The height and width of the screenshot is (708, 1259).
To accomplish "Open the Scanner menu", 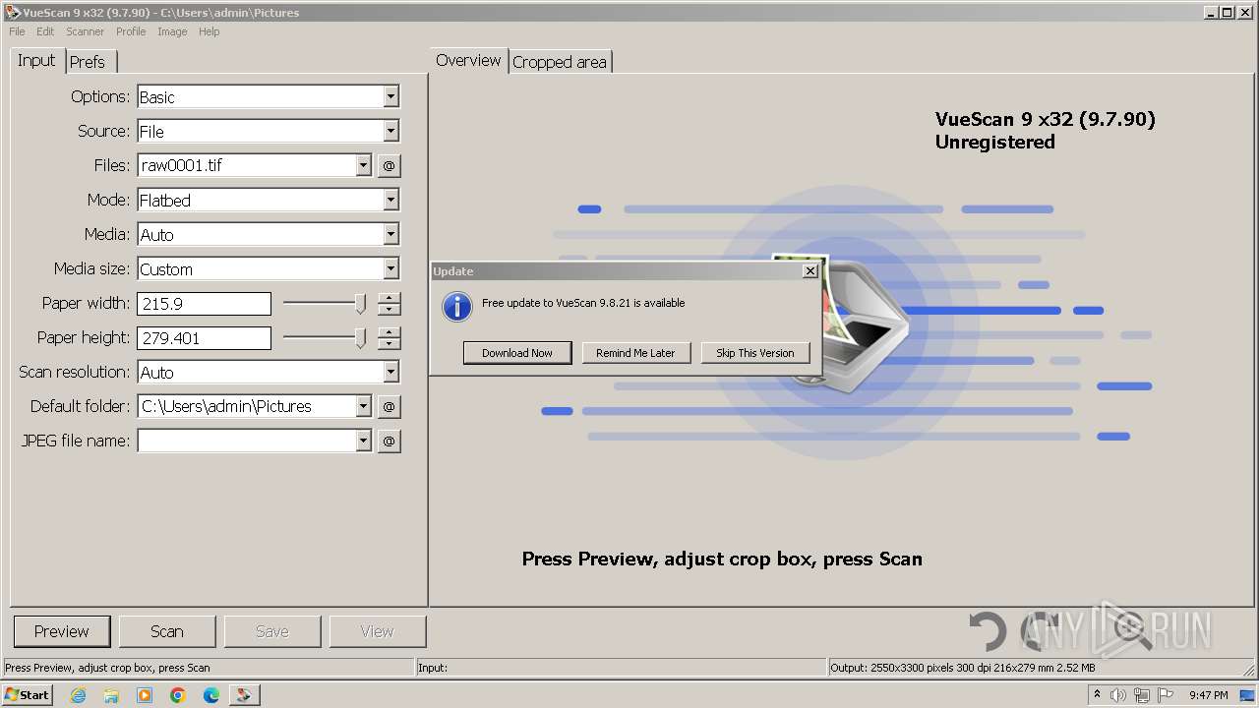I will tap(86, 31).
